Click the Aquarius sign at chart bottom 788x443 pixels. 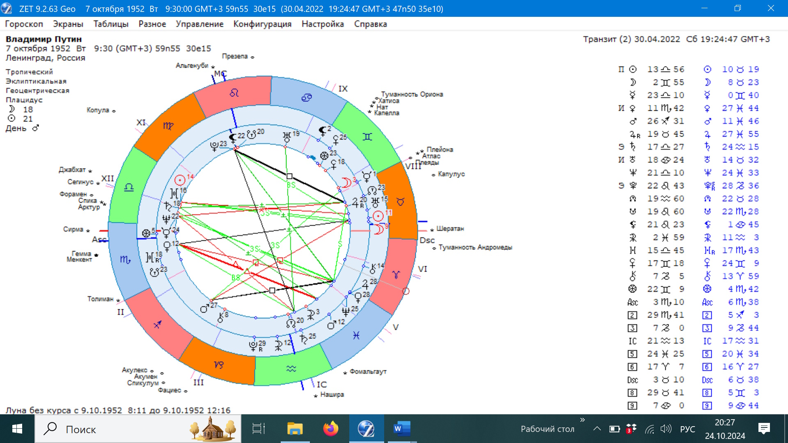coord(291,369)
